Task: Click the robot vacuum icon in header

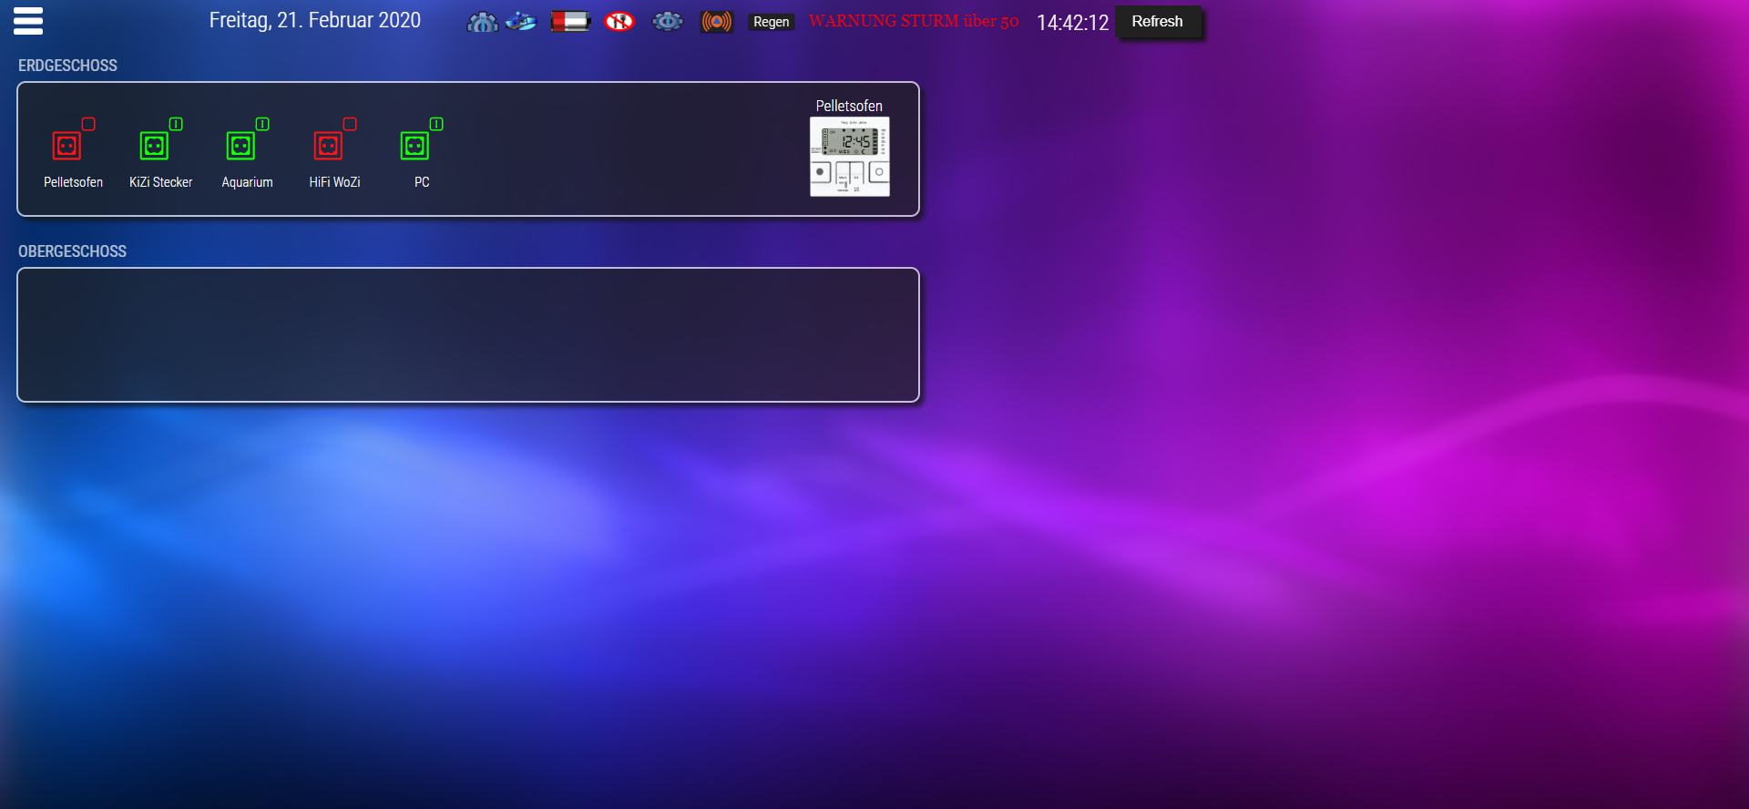Action: click(x=521, y=21)
